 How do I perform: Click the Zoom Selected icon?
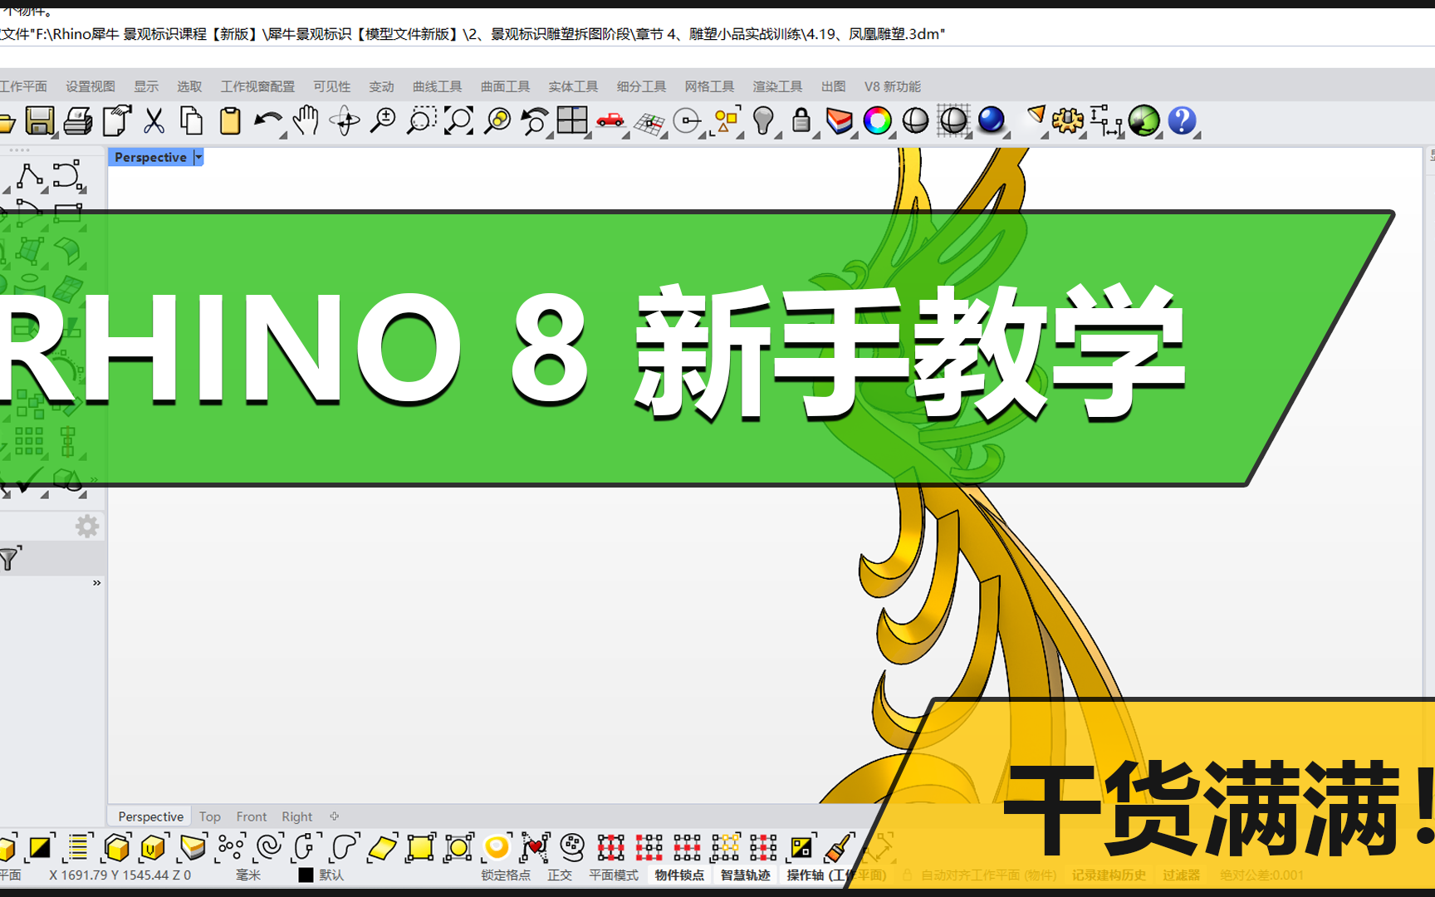[x=497, y=121]
